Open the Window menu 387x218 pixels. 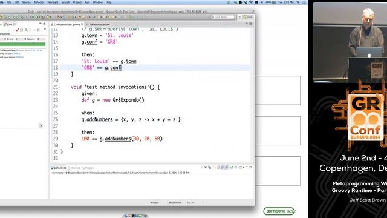(97, 2)
